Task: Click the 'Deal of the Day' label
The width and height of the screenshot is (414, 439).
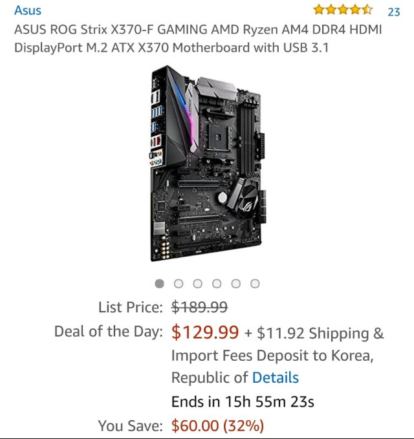Action: click(x=109, y=332)
